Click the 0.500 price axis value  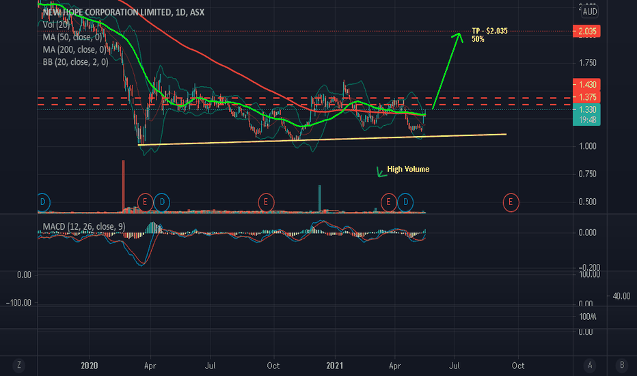point(587,202)
